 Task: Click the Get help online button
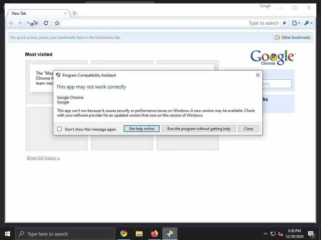point(142,128)
